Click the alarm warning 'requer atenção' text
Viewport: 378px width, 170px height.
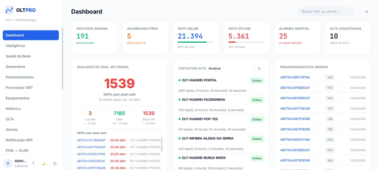[290, 43]
